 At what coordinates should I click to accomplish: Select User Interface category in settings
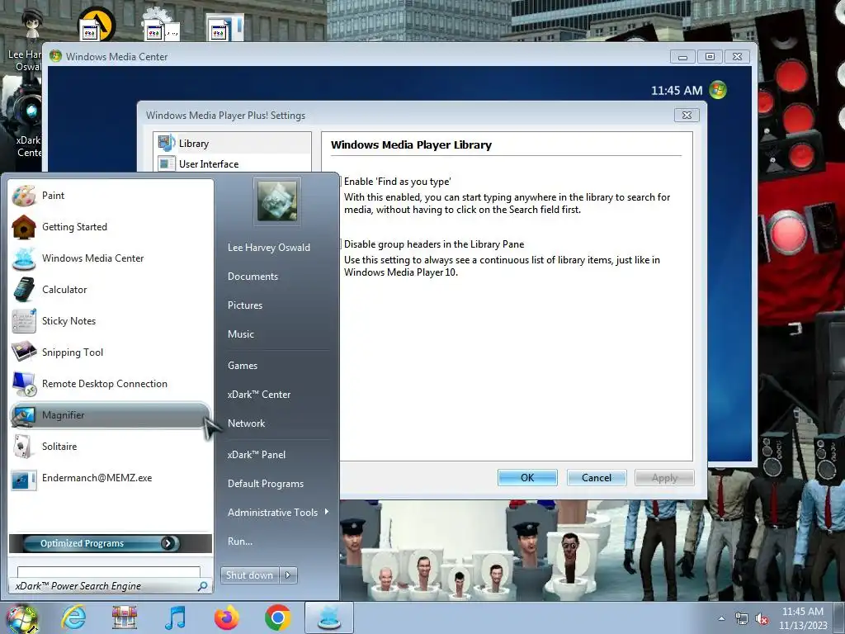(233, 164)
